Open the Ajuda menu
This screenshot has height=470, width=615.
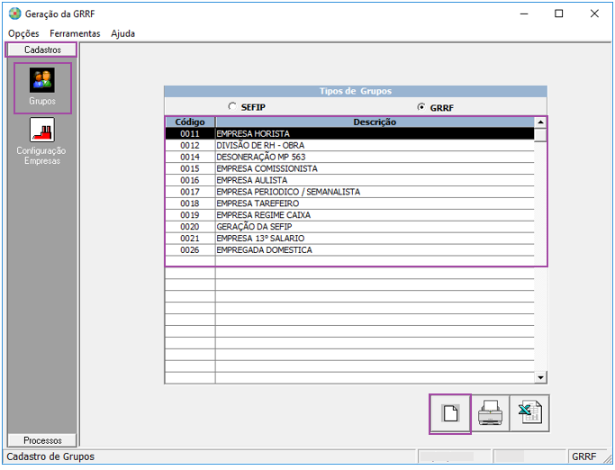[x=123, y=33]
